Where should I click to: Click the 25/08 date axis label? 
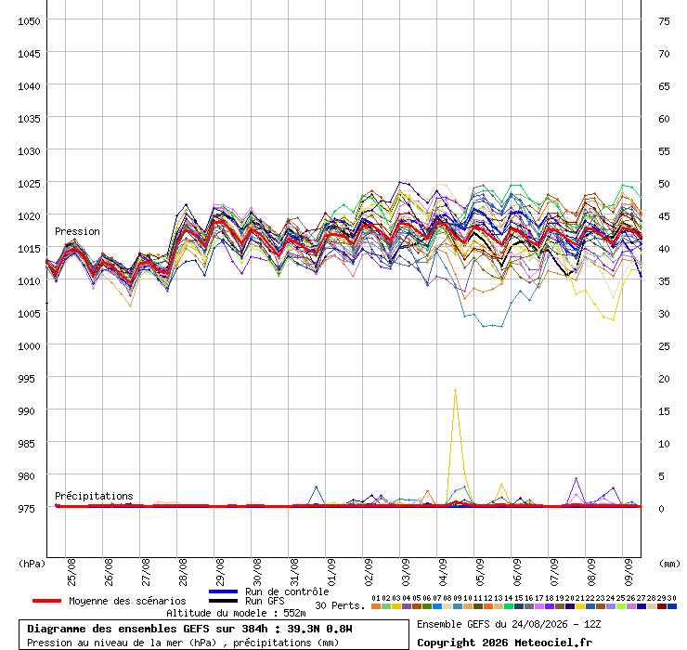tap(71, 572)
